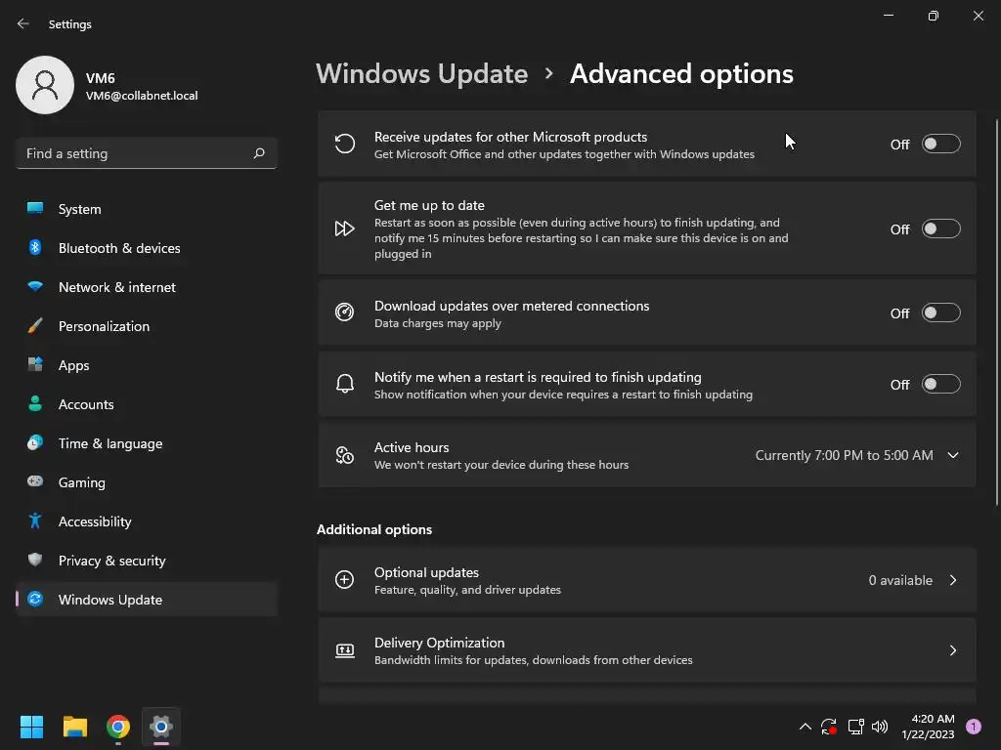Go to Bluetooth & devices settings
1001x750 pixels.
click(147, 247)
